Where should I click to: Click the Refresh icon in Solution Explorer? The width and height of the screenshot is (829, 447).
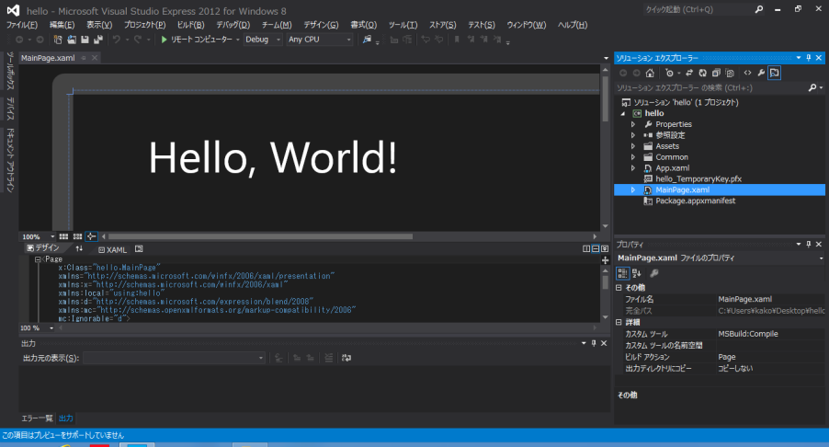click(701, 73)
